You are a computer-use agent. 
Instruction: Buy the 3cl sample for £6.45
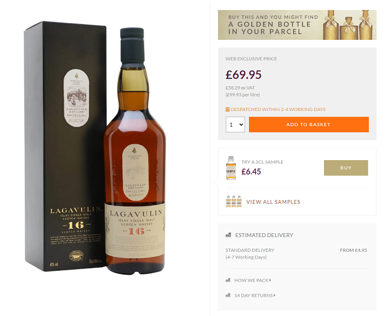coord(346,168)
